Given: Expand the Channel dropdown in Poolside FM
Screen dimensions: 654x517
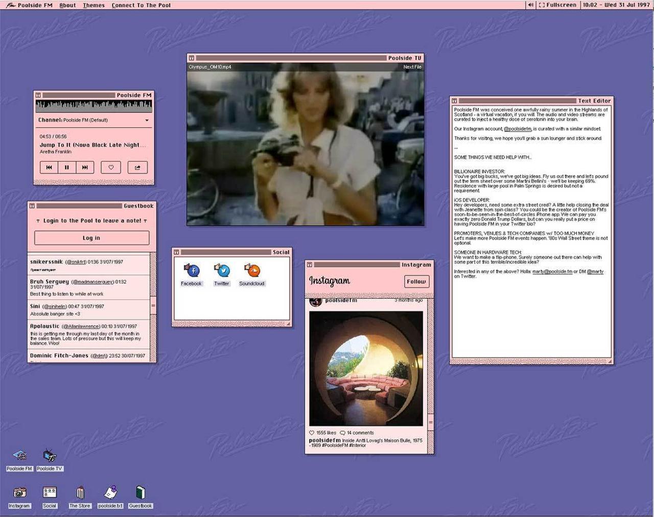Looking at the screenshot, I should click(147, 121).
